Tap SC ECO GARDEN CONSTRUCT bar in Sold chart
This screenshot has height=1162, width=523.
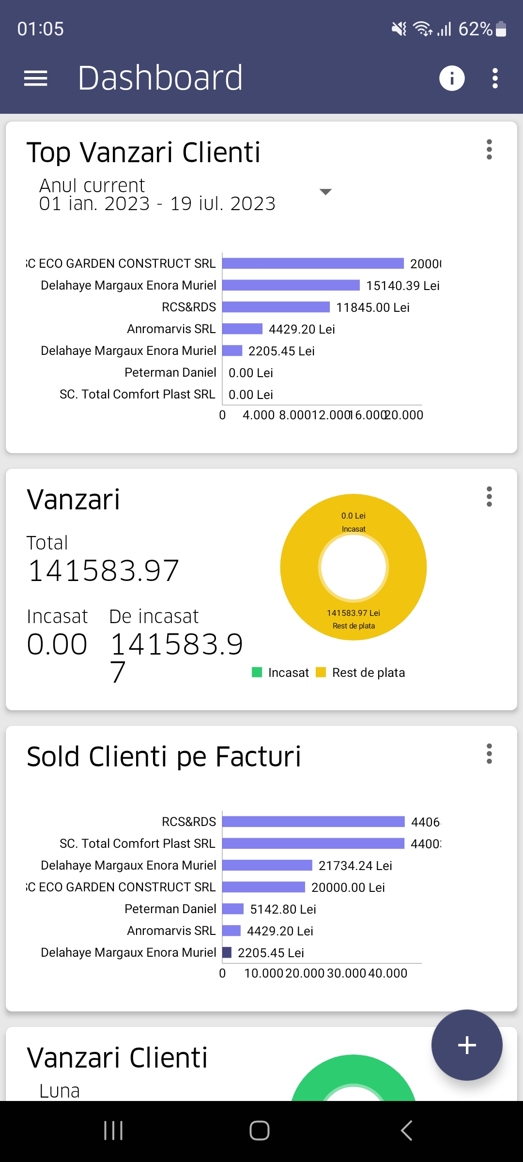pyautogui.click(x=264, y=887)
